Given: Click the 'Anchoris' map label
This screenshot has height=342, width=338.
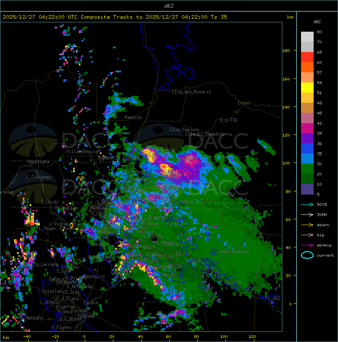Looking at the screenshot, I should 95,277.
